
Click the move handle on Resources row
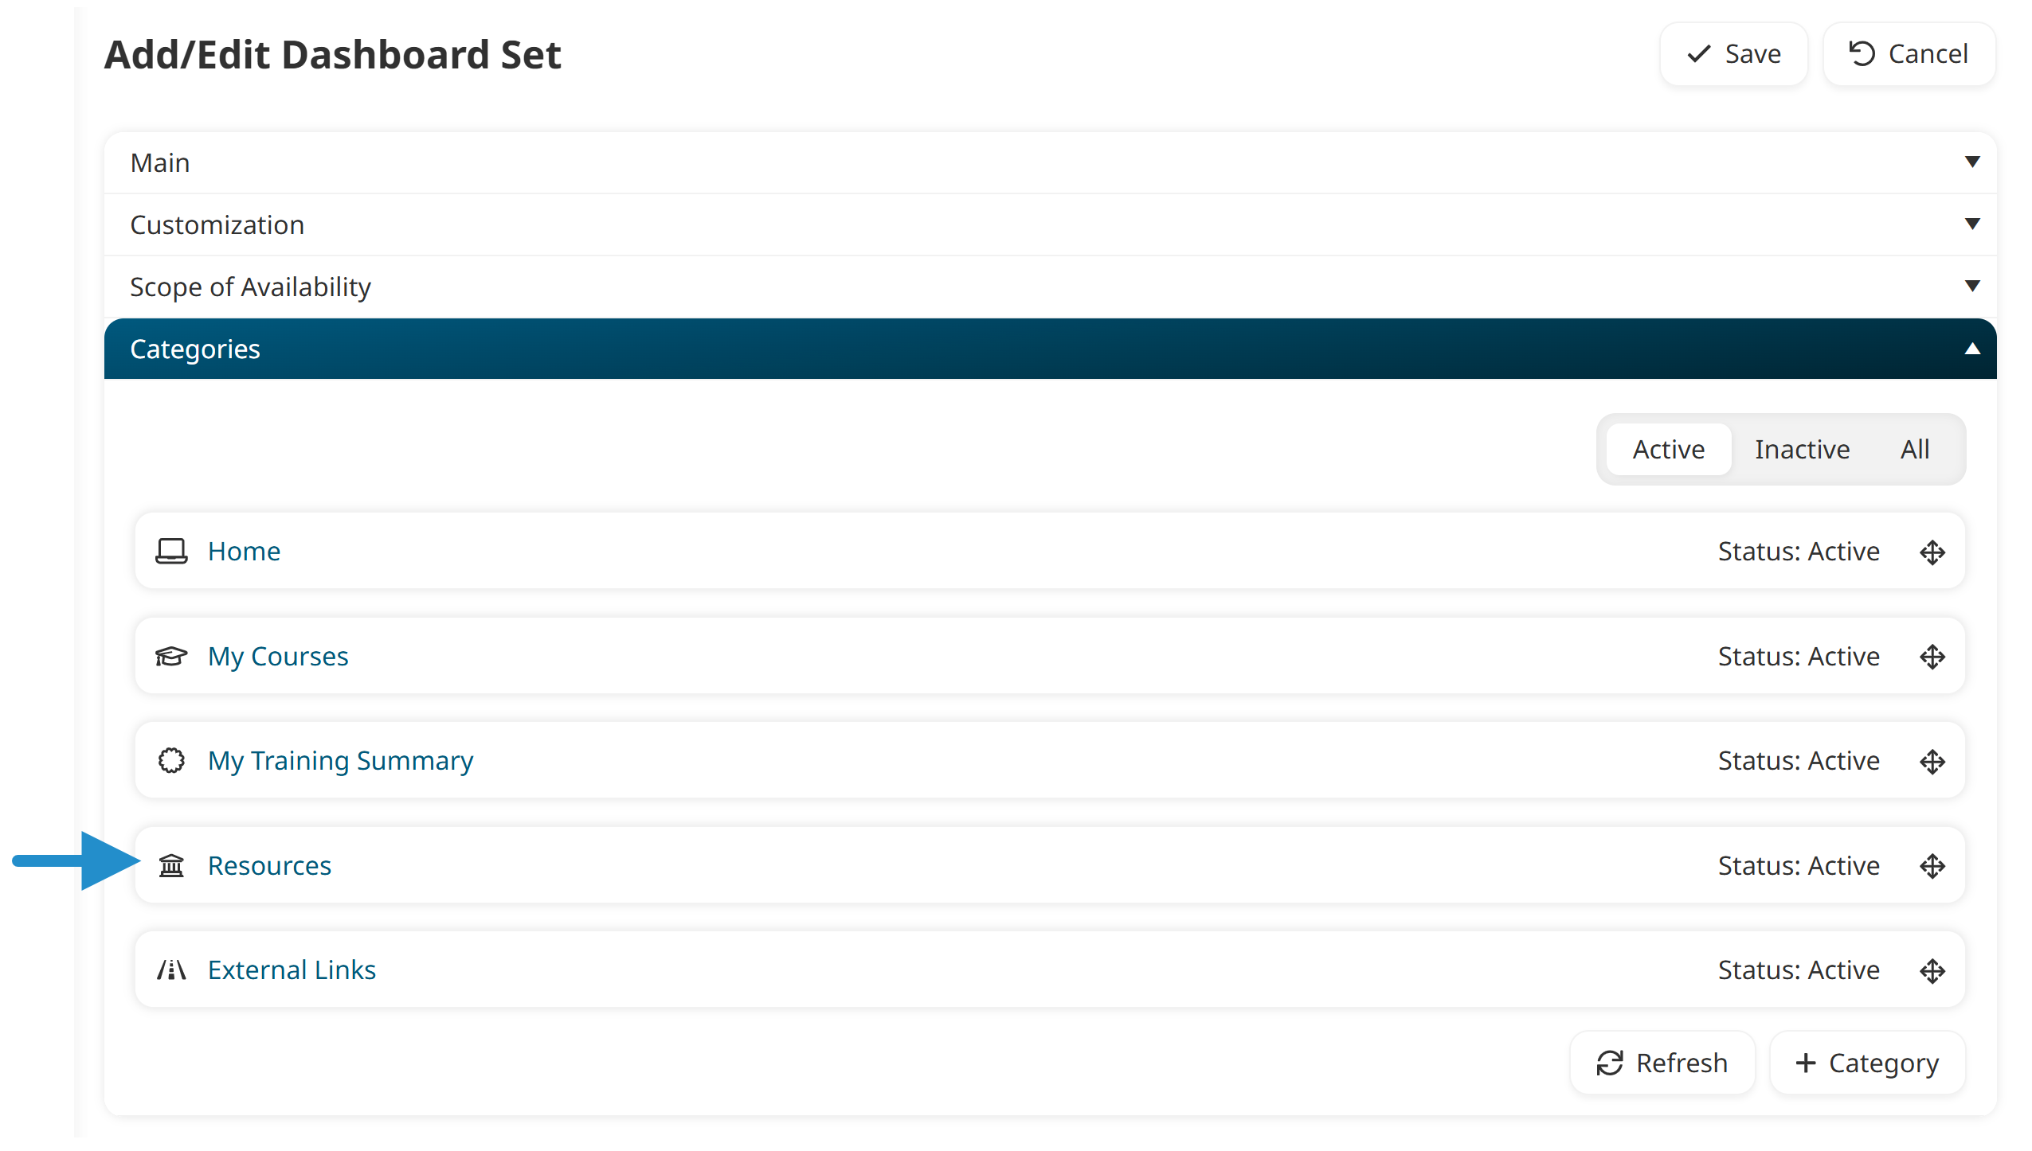(1932, 866)
